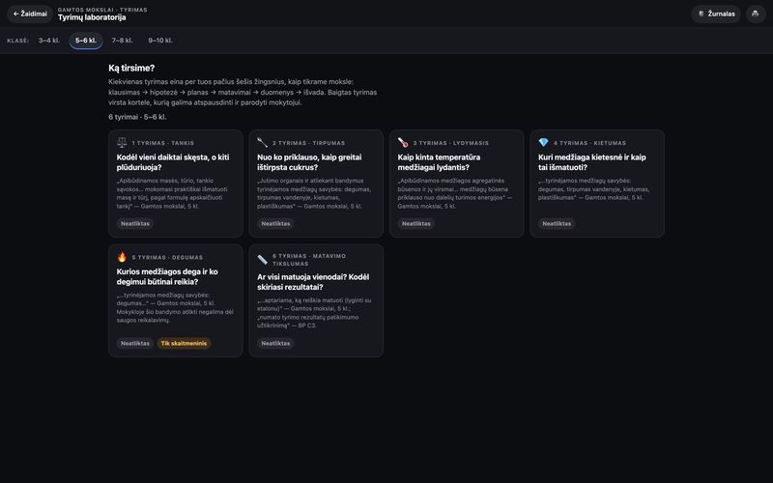Image resolution: width=773 pixels, height=483 pixels.
Task: Select the 3–4 kl. class tab
Action: 49,41
